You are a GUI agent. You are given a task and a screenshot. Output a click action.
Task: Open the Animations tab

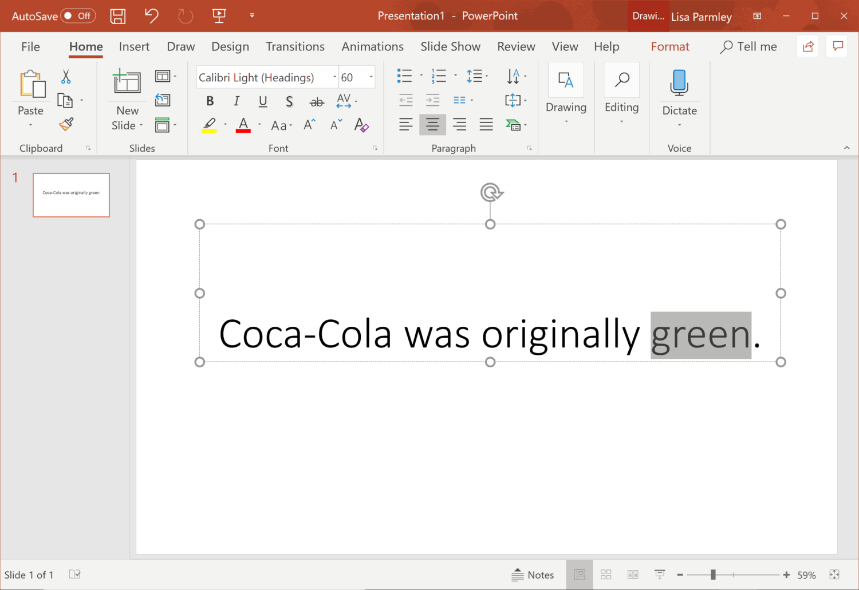(x=373, y=46)
